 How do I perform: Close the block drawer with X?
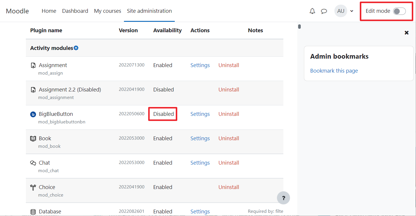click(x=406, y=33)
